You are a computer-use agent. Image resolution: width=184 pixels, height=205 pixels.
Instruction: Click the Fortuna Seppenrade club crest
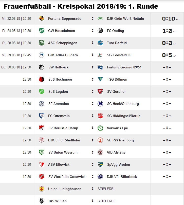pyautogui.click(x=42, y=18)
